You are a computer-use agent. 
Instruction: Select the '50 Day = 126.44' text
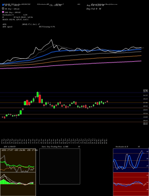[x=12, y=9]
